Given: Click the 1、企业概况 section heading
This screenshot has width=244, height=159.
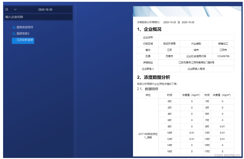Looking at the screenshot, I should click(x=149, y=29).
